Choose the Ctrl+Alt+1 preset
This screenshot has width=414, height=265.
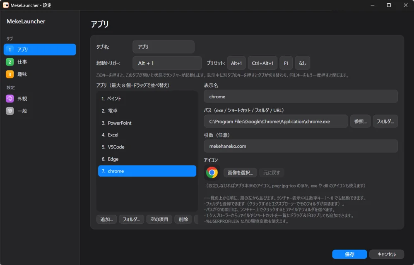pos(262,63)
